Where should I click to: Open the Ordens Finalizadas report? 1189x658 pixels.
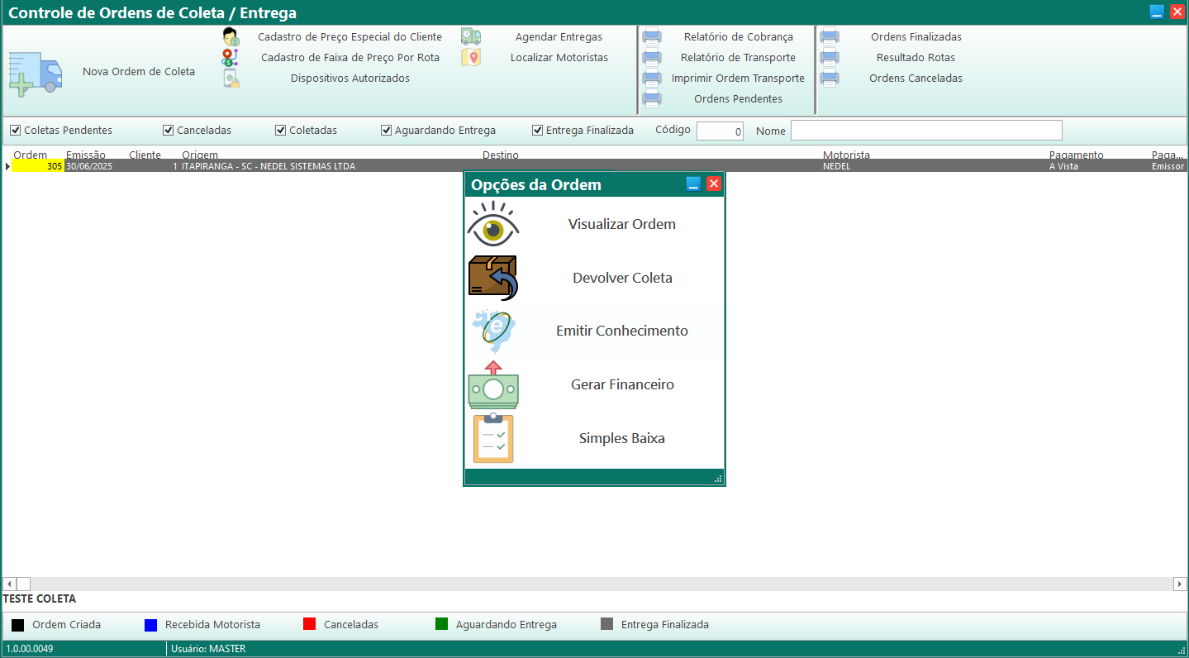tap(916, 37)
